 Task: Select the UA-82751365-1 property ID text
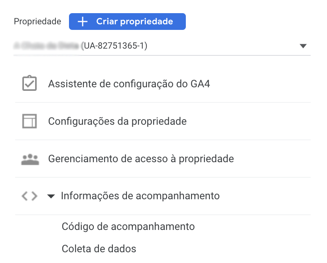[114, 46]
